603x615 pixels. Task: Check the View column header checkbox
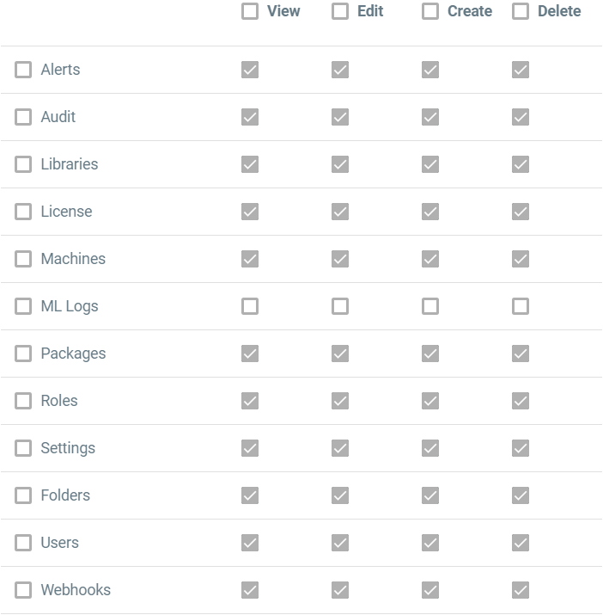click(250, 11)
